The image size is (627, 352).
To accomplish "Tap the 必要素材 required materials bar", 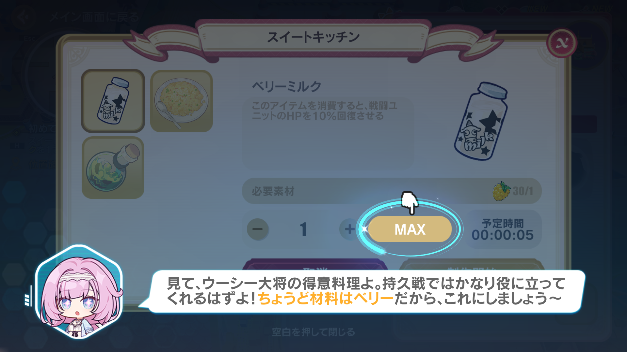I will (392, 191).
